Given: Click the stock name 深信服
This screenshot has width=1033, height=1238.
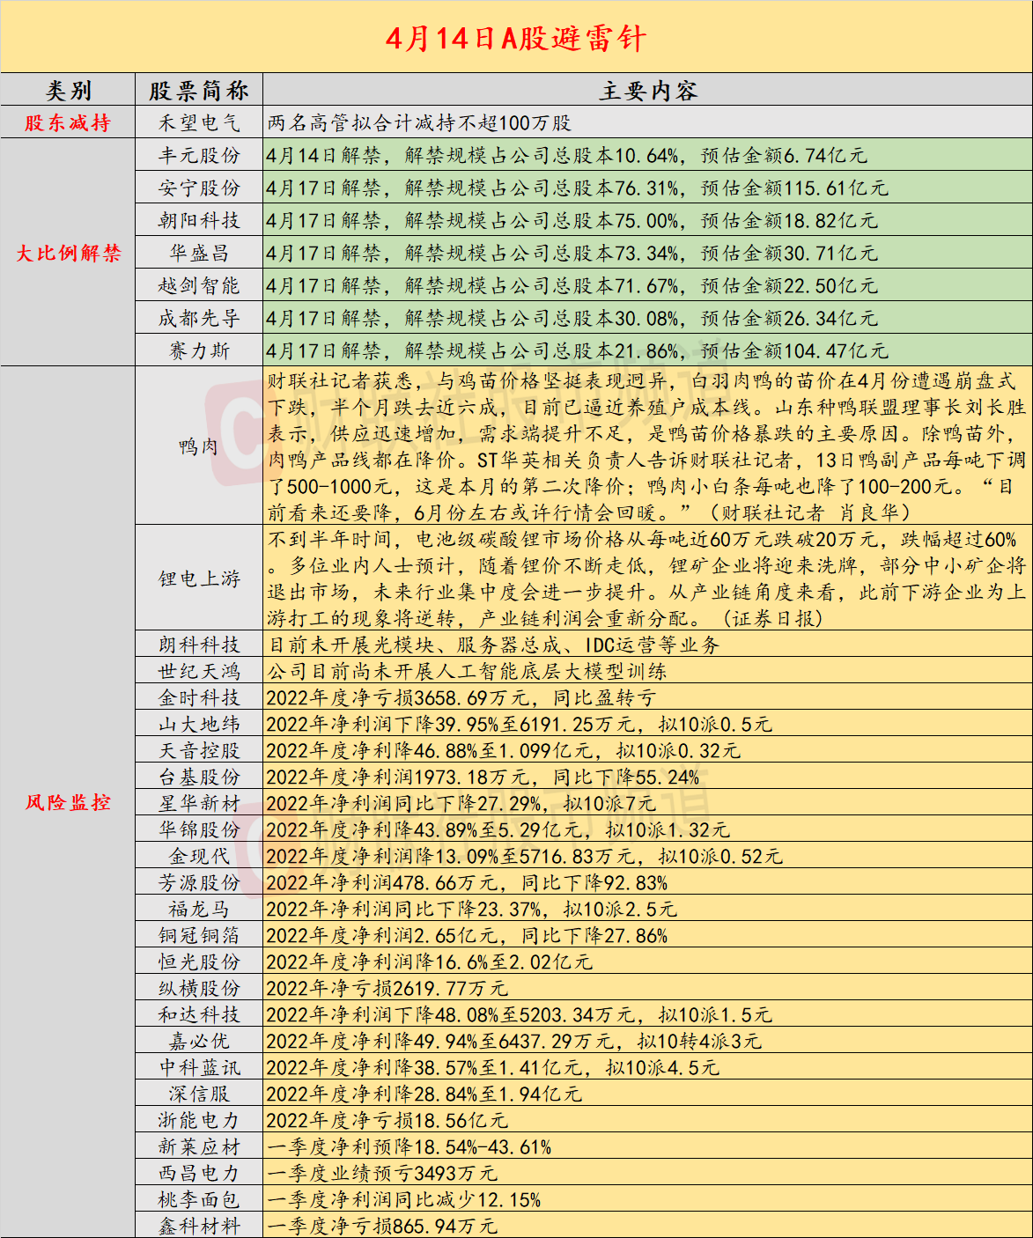Looking at the screenshot, I should 199,1094.
